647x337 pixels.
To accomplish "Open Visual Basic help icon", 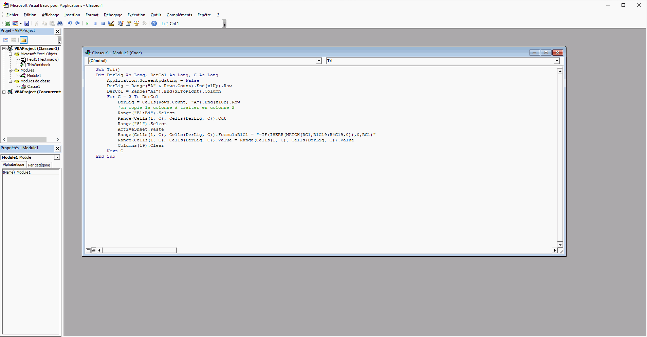I will [154, 23].
